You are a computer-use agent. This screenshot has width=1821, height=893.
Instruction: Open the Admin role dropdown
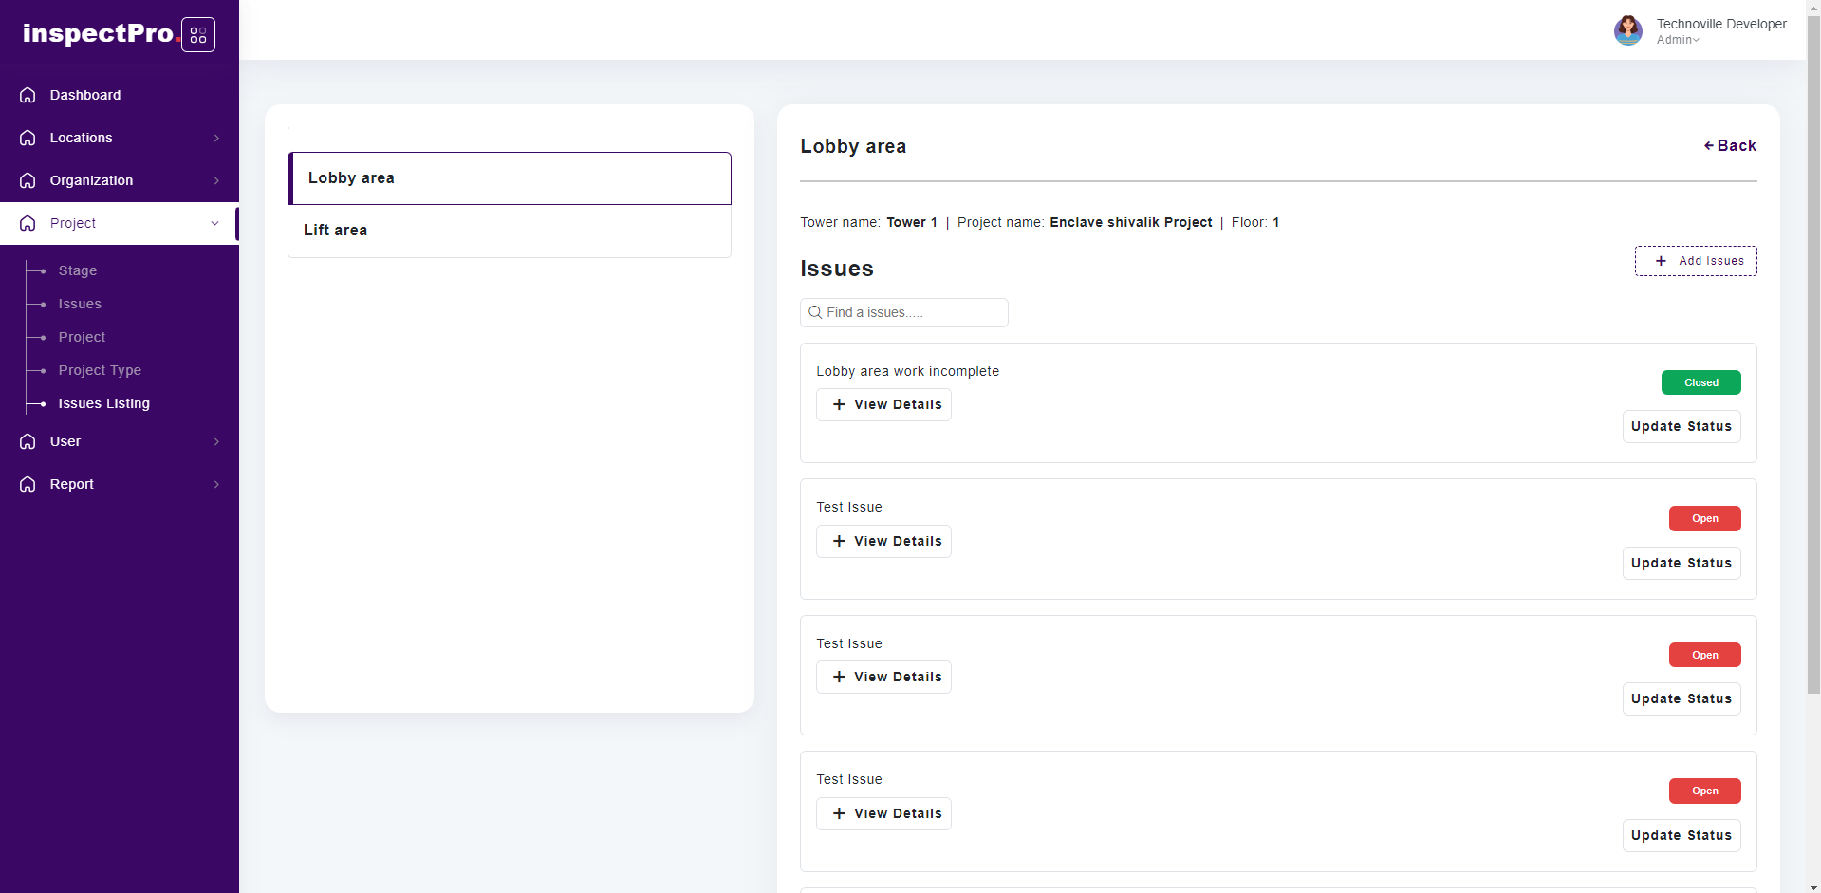1678,40
